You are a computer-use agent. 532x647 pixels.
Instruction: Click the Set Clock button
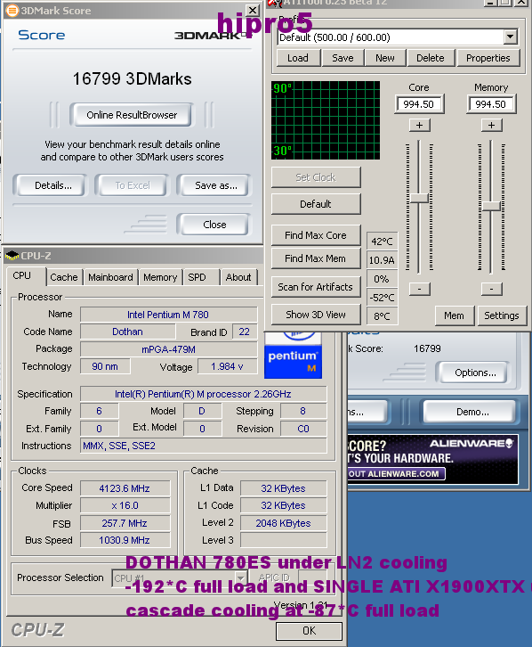click(316, 177)
